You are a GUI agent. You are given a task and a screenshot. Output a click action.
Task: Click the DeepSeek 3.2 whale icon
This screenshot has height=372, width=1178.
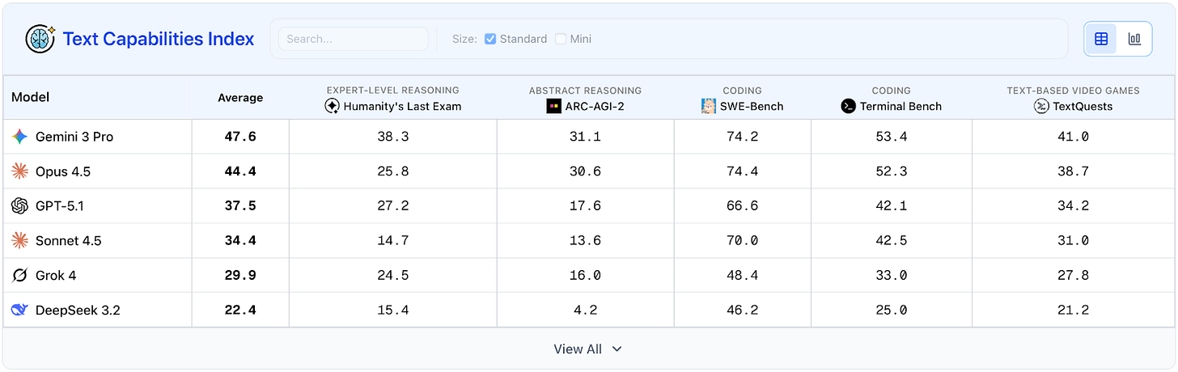point(19,311)
